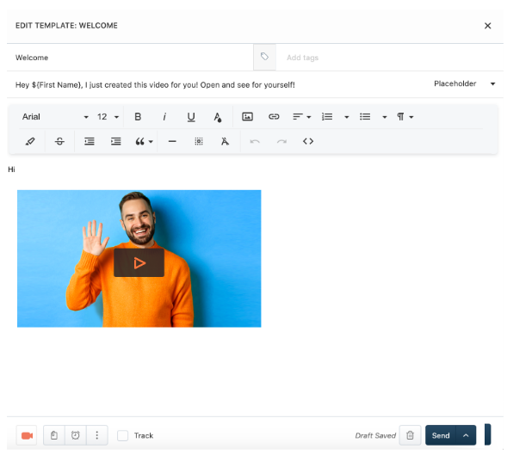Open the code view
Viewport: 507px width, 455px height.
coord(308,141)
